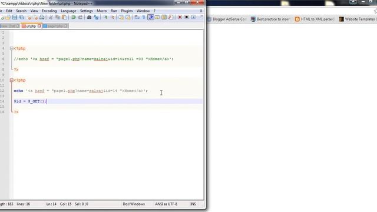This screenshot has height=212, width=377.
Task: Open the Encoding menu
Action: (49, 11)
